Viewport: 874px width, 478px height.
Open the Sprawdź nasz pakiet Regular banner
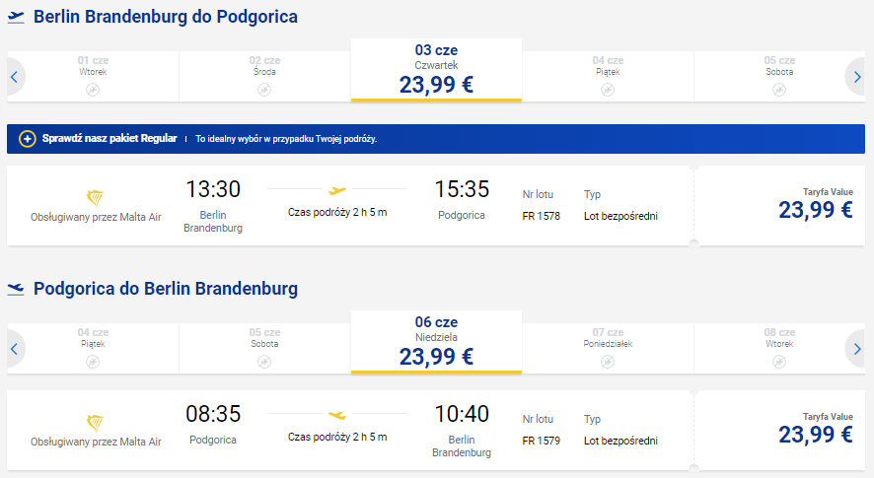tap(436, 139)
